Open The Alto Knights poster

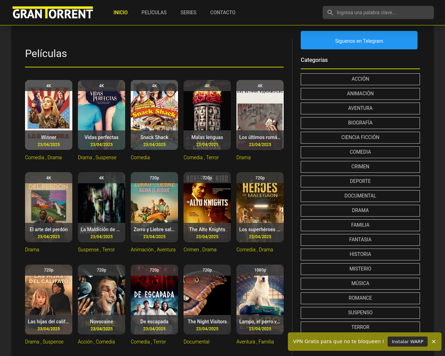click(x=207, y=207)
